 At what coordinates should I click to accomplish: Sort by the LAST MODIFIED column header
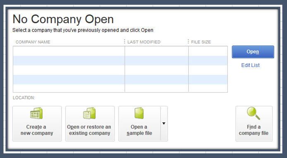click(x=144, y=42)
